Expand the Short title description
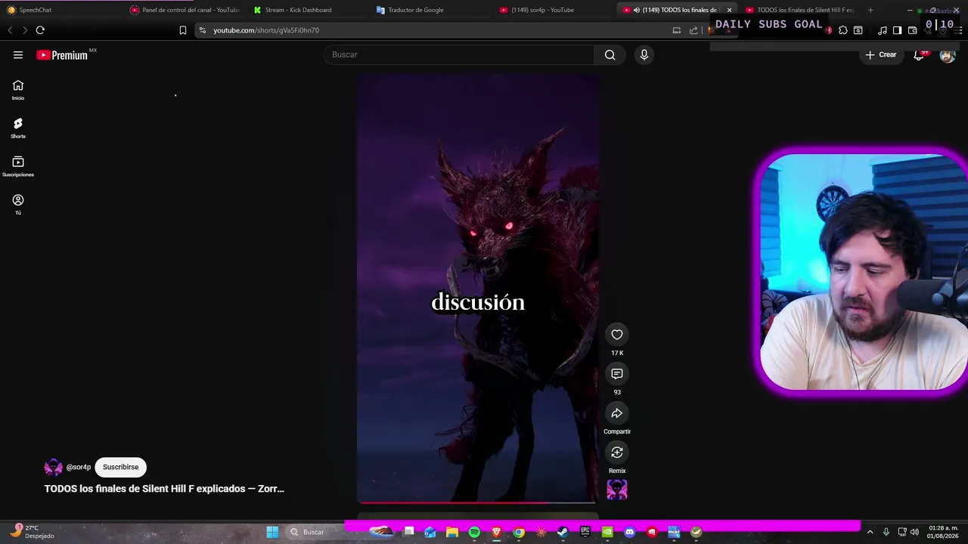Screen dimensions: 968x544 pyautogui.click(x=164, y=489)
